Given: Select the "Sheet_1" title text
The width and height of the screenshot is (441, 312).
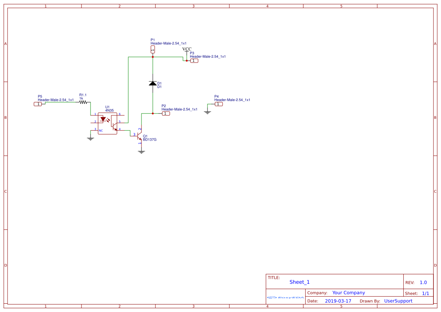Looking at the screenshot, I should [300, 282].
